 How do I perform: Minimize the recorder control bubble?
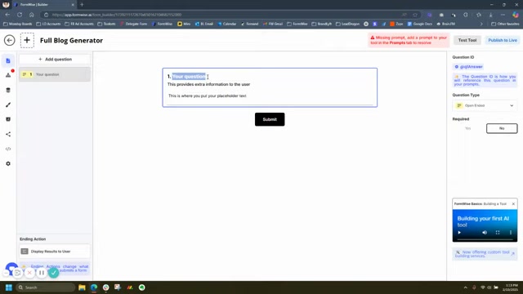click(x=7, y=273)
